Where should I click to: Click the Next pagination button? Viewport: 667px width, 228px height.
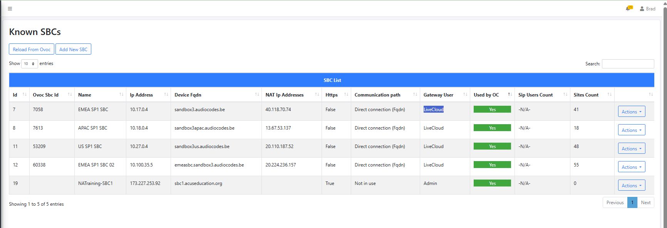645,203
